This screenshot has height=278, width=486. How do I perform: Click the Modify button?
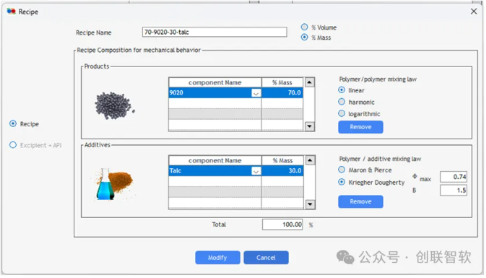(217, 258)
